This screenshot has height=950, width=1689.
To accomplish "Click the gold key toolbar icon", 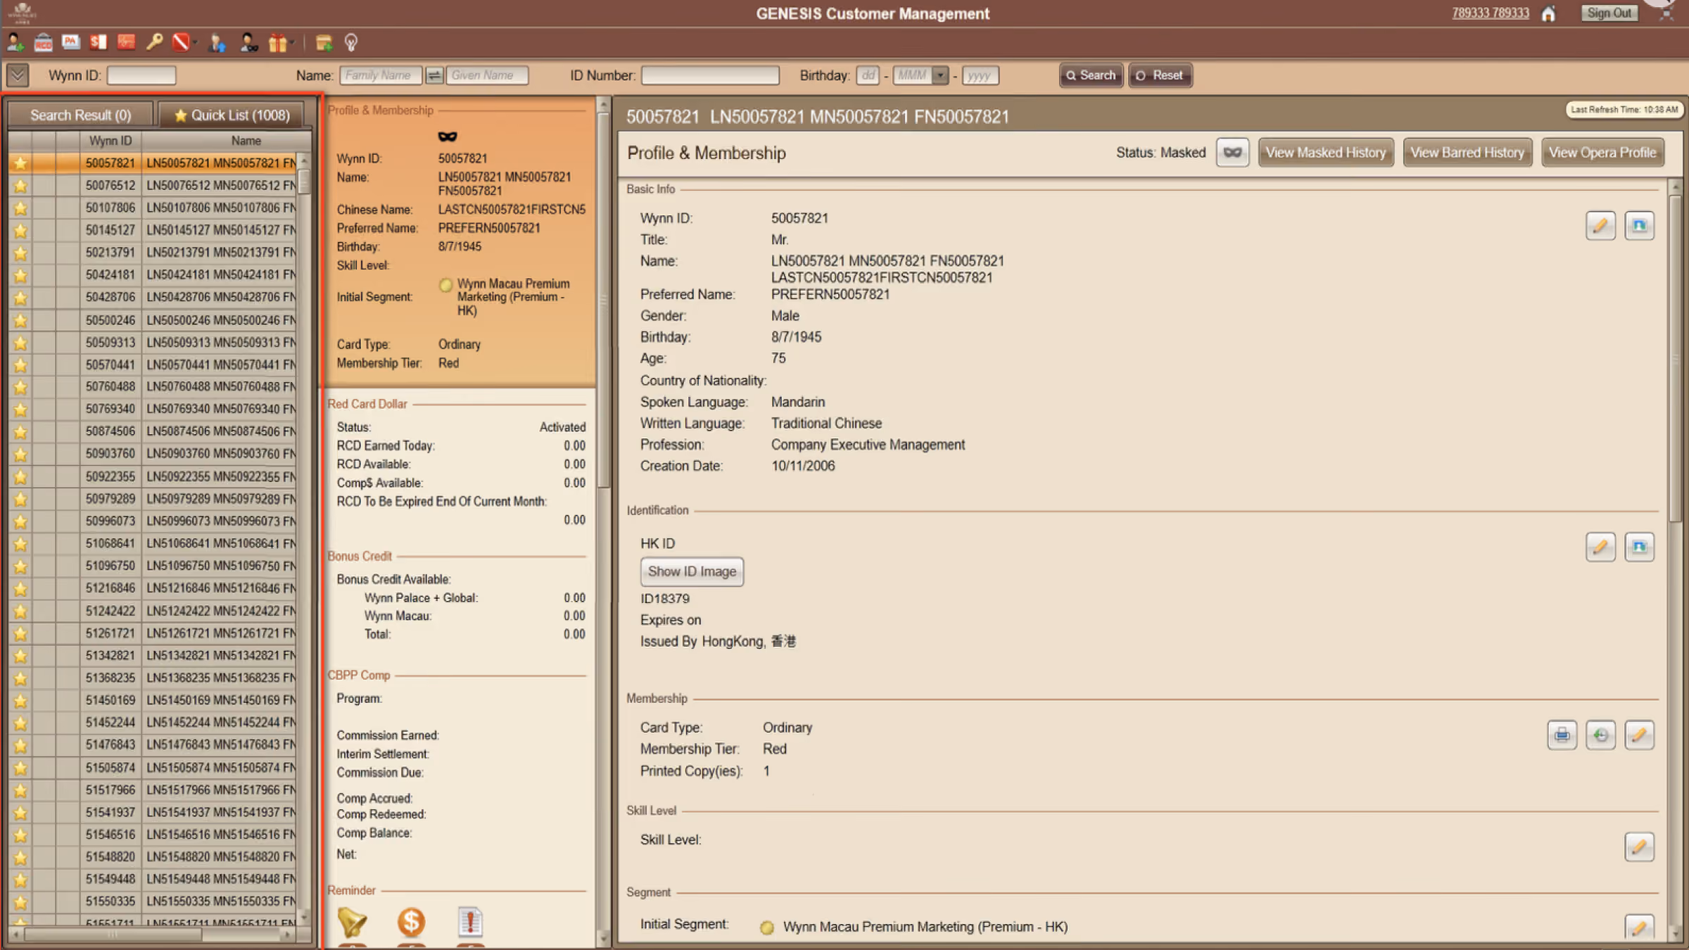I will pos(154,43).
